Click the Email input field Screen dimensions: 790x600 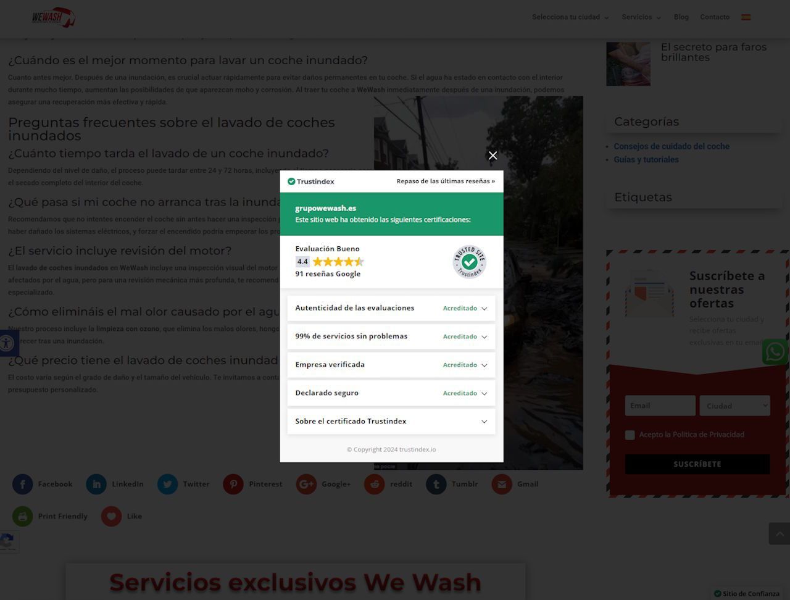[x=660, y=406]
